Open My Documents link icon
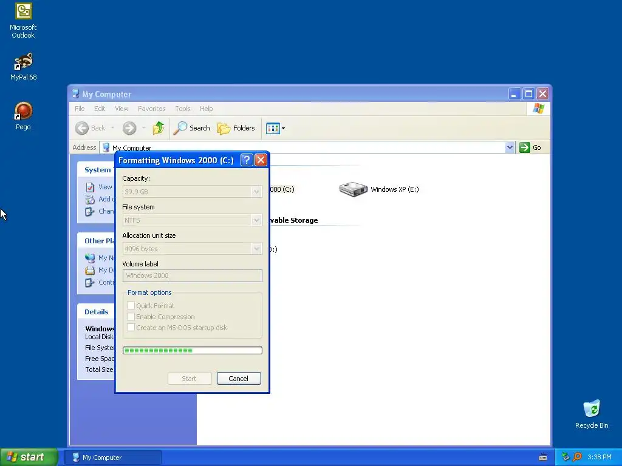 [x=90, y=270]
